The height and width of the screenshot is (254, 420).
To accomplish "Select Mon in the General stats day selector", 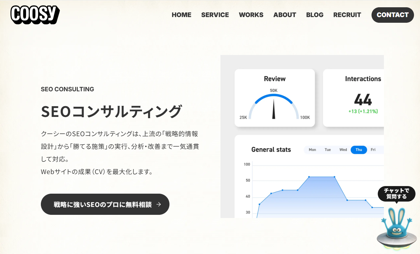I will [312, 150].
